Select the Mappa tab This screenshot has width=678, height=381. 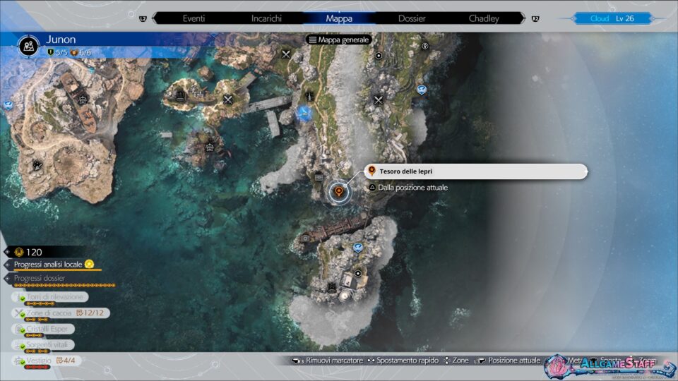(339, 18)
